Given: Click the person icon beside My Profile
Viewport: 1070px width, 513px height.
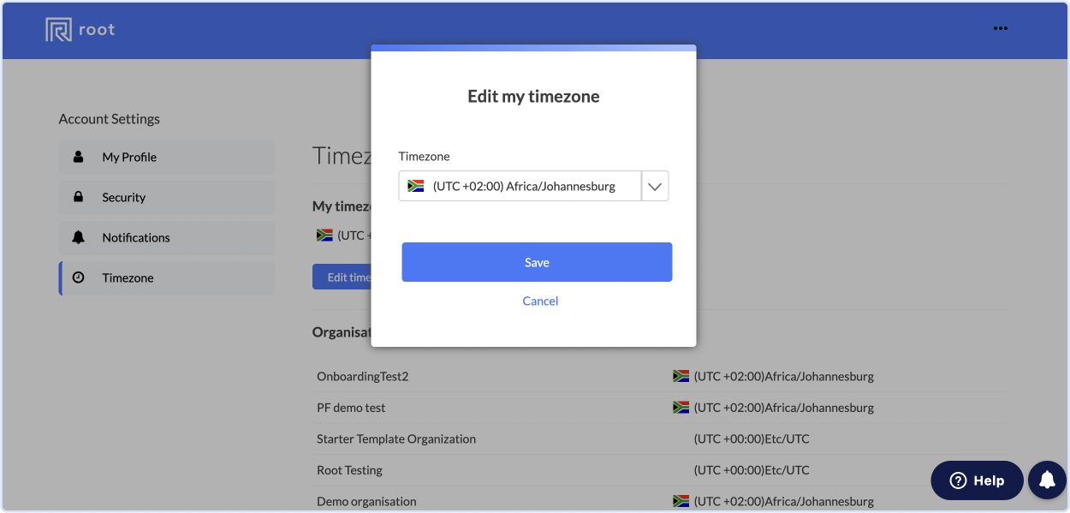Looking at the screenshot, I should click(x=79, y=157).
